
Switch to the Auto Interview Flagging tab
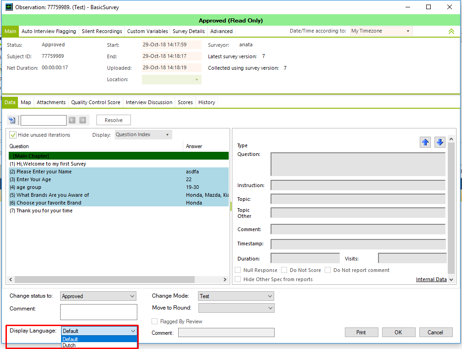(49, 31)
